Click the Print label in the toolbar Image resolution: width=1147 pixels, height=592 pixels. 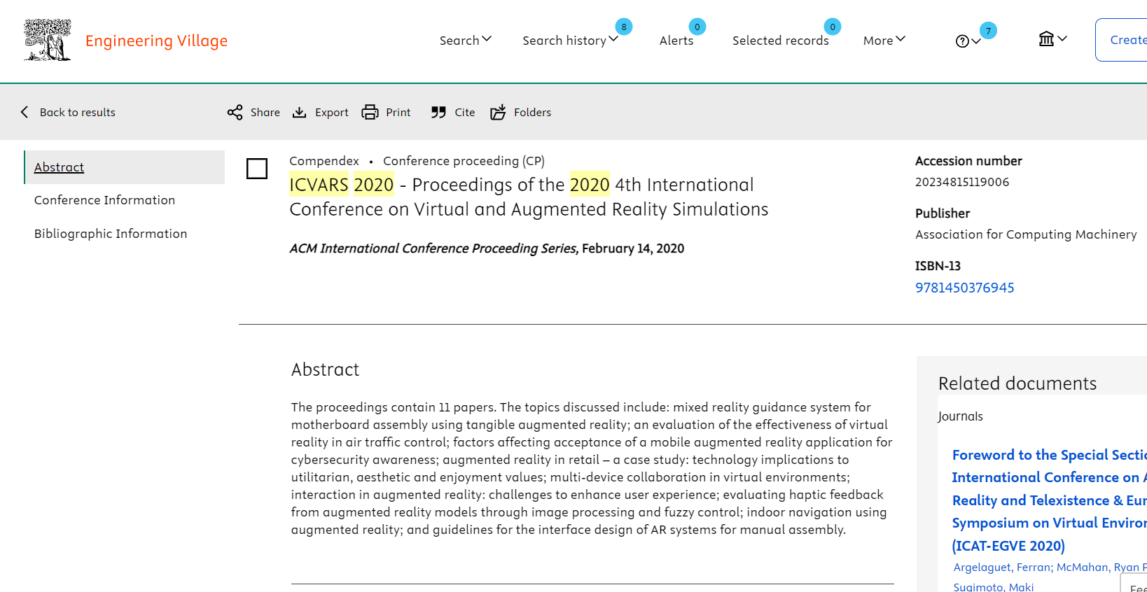(398, 112)
